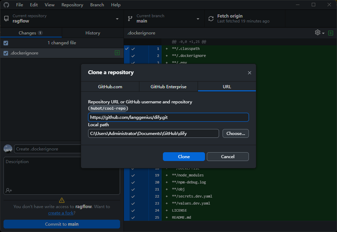This screenshot has height=232, width=337.
Task: Click the **/.classpath diff line
Action: 186,49
